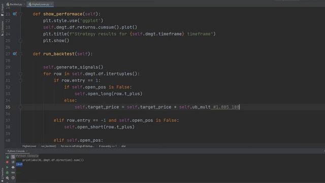Click 'def run_backtest(self):' line
The width and height of the screenshot is (325, 183).
(62, 54)
